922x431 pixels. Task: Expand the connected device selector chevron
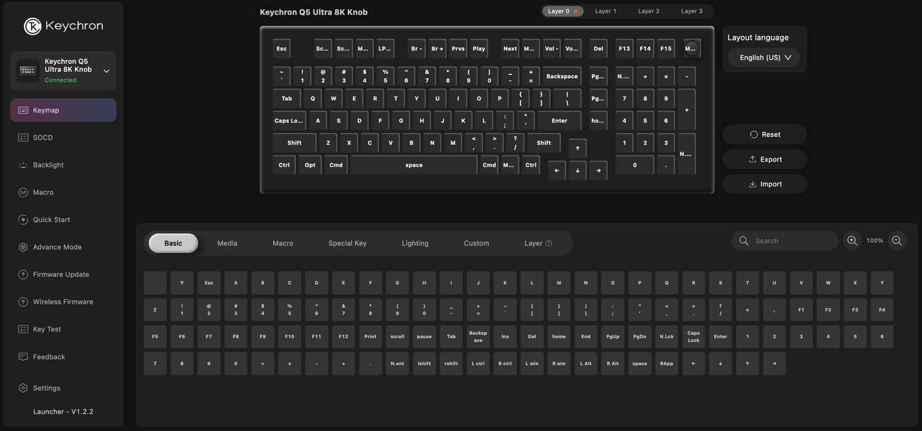(106, 71)
